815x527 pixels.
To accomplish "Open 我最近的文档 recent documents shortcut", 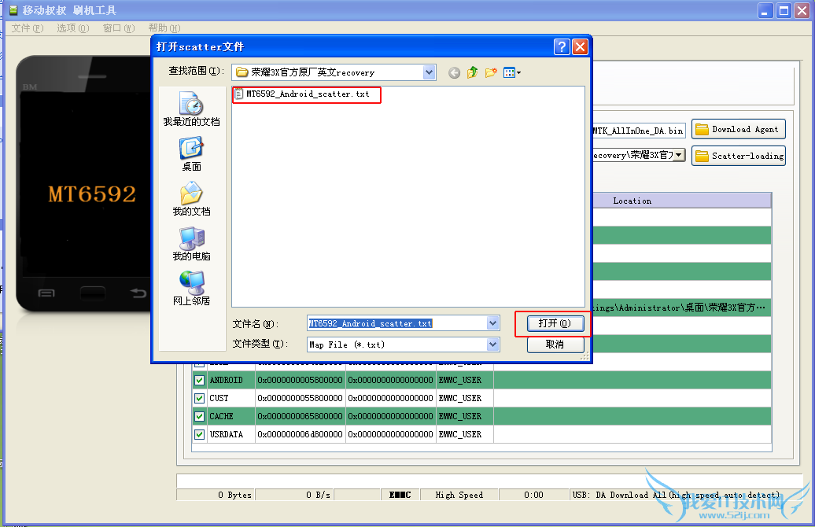I will pos(191,109).
